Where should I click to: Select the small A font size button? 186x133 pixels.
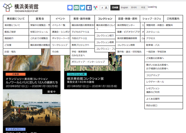point(102,8)
